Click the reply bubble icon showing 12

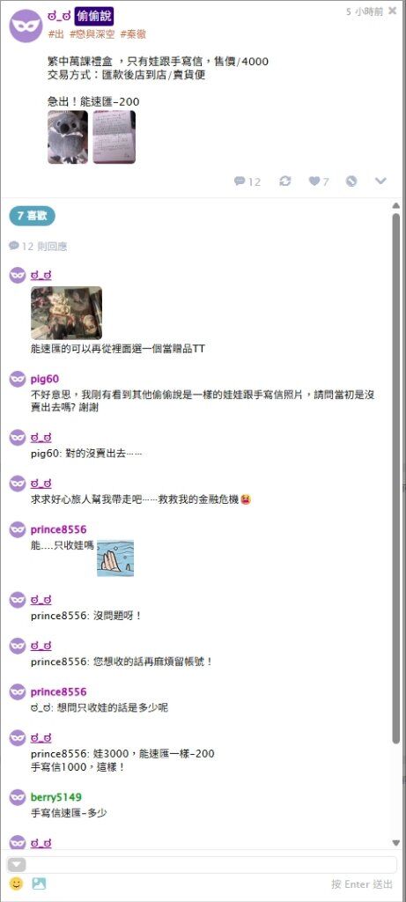[x=247, y=181]
